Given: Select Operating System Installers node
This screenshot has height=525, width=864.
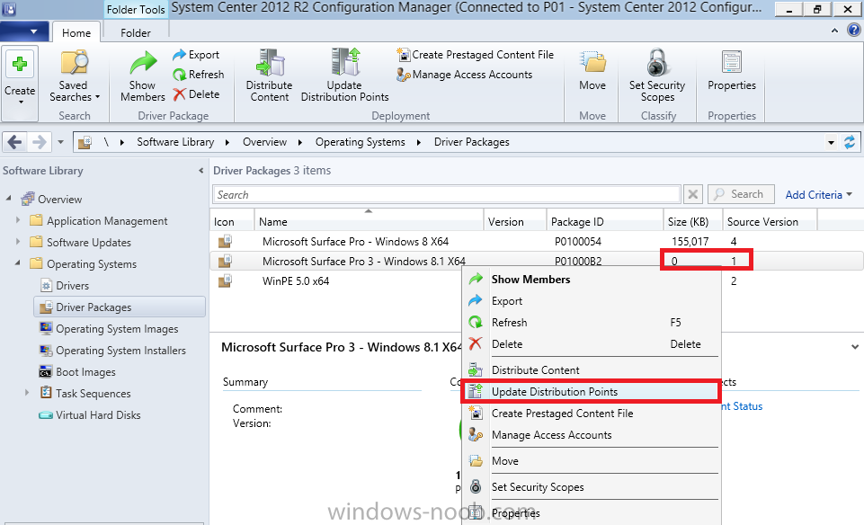Looking at the screenshot, I should [112, 351].
